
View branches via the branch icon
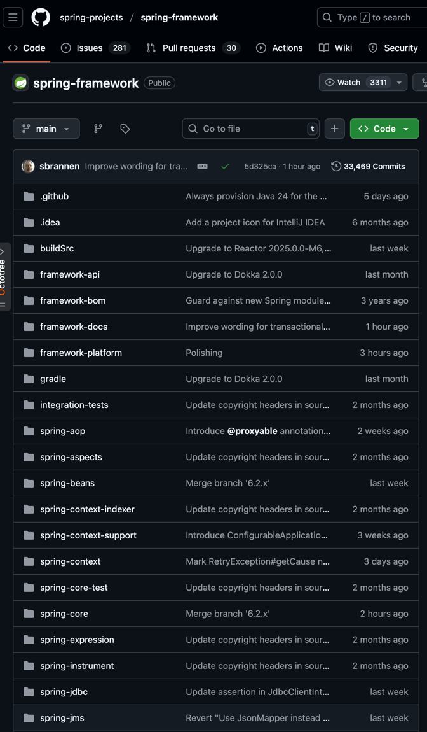click(98, 129)
